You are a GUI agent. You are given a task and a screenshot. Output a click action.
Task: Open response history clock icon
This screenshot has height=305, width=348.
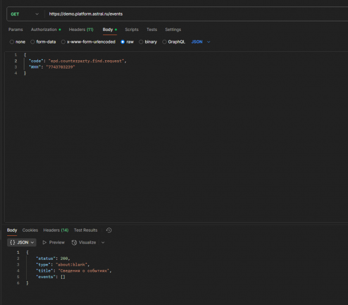tap(109, 230)
